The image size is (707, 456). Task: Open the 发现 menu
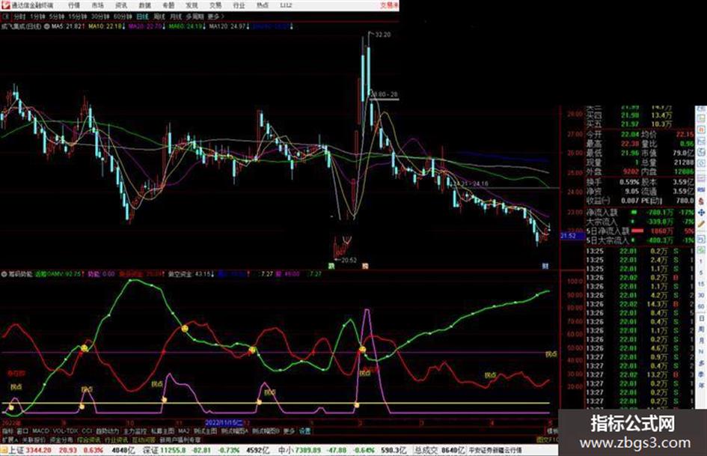click(192, 5)
